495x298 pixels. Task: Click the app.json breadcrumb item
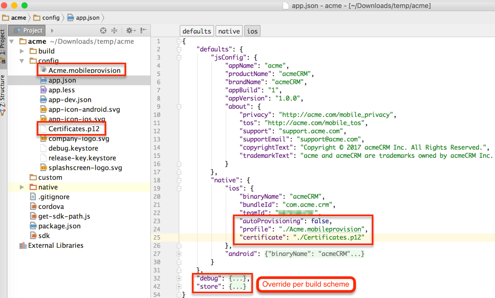(x=83, y=18)
